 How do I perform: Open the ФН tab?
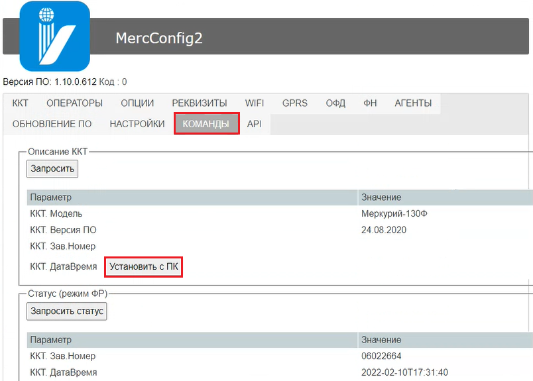370,103
